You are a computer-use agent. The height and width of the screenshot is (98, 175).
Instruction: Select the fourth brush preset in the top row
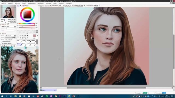pos(34,41)
